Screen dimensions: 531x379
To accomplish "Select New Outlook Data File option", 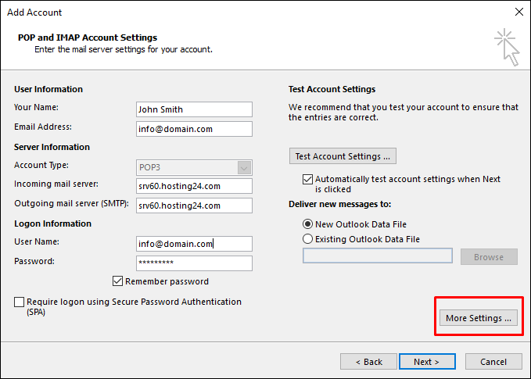I will 307,224.
